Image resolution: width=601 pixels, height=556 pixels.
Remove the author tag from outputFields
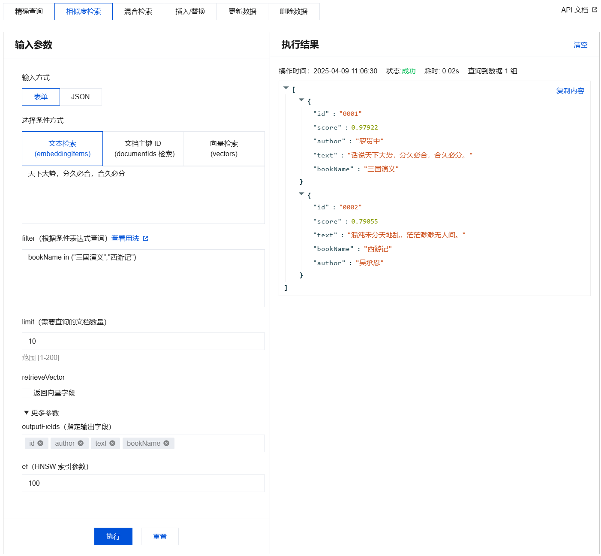pos(81,443)
